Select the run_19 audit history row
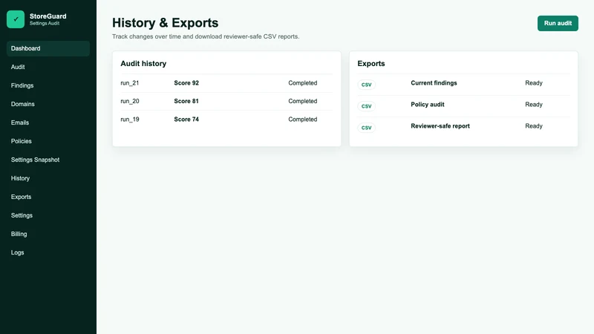The image size is (594, 334). pyautogui.click(x=226, y=119)
